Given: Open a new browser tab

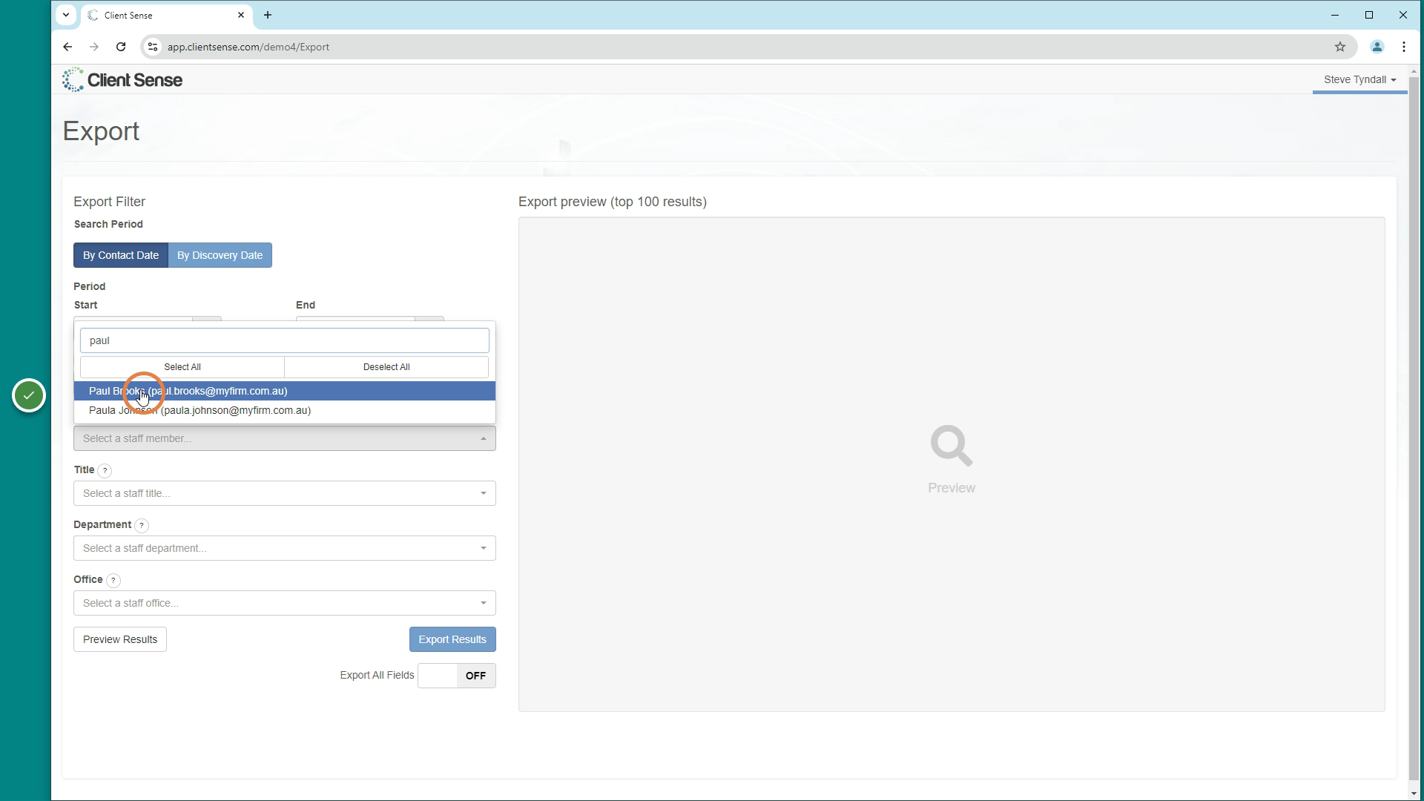Looking at the screenshot, I should 268,15.
